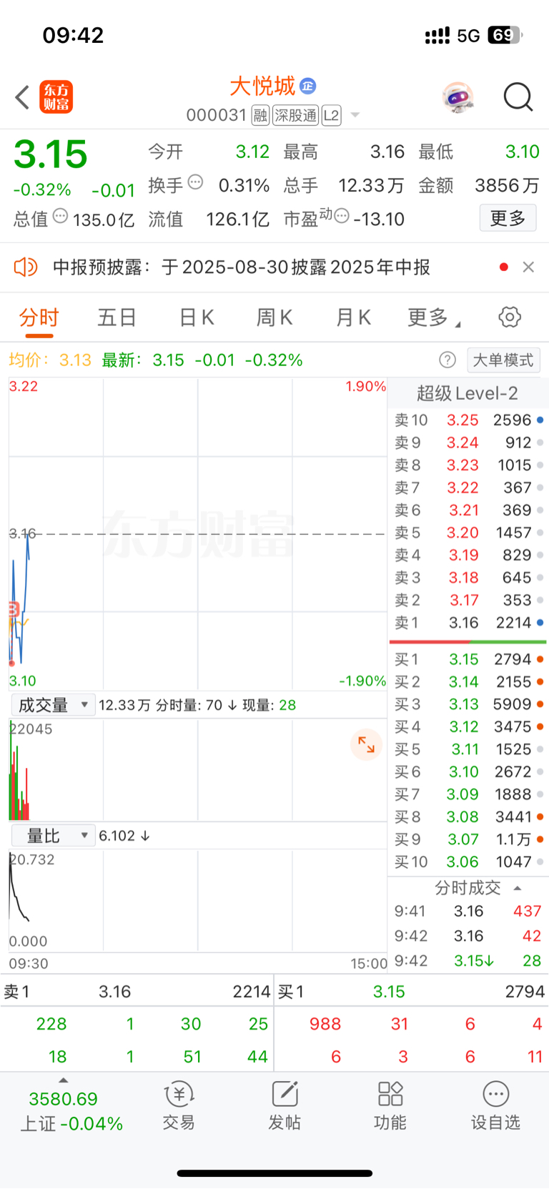Image resolution: width=549 pixels, height=1189 pixels.
Task: Open the 量比 indicator dropdown
Action: pos(53,835)
